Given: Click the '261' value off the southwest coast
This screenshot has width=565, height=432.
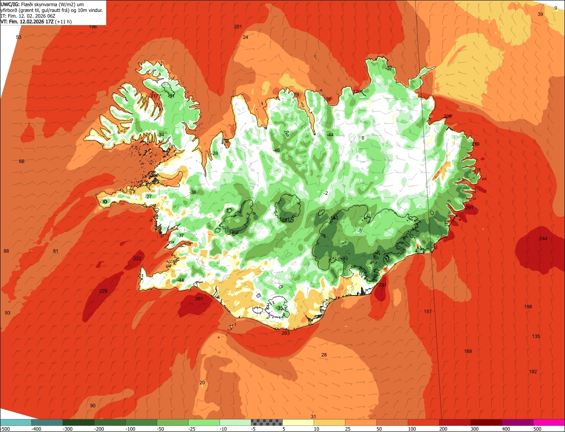Looking at the screenshot, I should pos(199,299).
